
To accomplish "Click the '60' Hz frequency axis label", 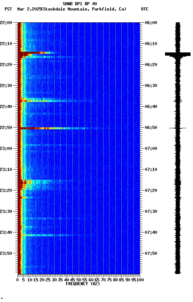I will coord(91,280).
